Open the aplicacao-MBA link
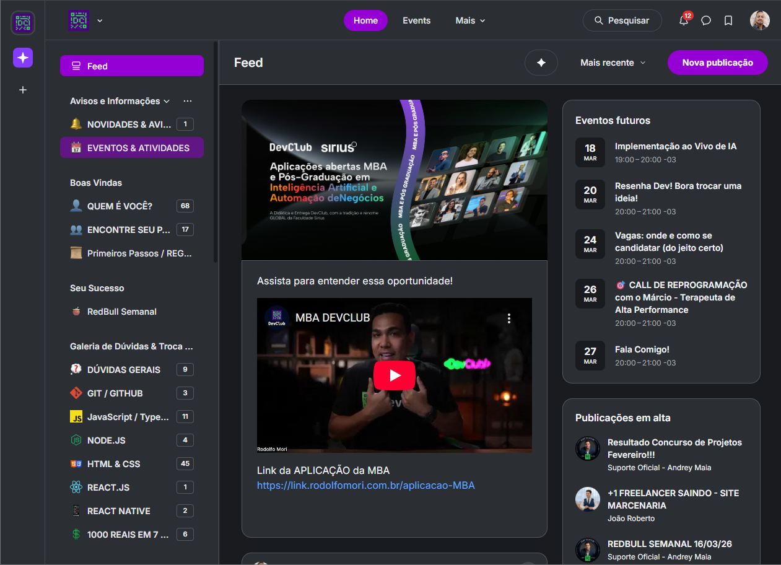Viewport: 781px width, 565px height. pos(365,486)
